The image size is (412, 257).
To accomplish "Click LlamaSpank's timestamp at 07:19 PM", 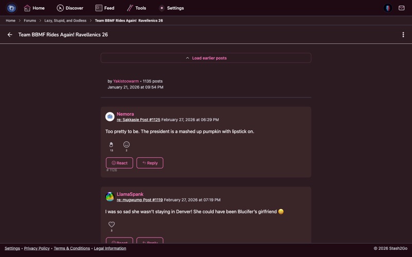I will 192,200.
